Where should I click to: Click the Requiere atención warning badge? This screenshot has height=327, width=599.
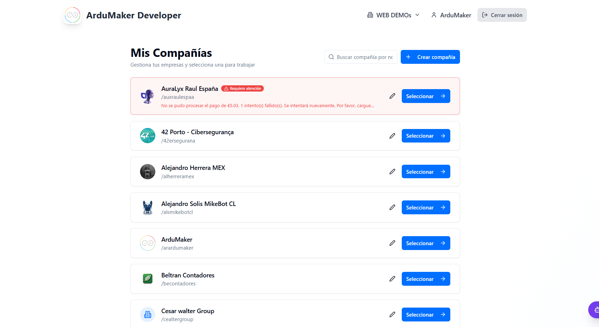(242, 88)
